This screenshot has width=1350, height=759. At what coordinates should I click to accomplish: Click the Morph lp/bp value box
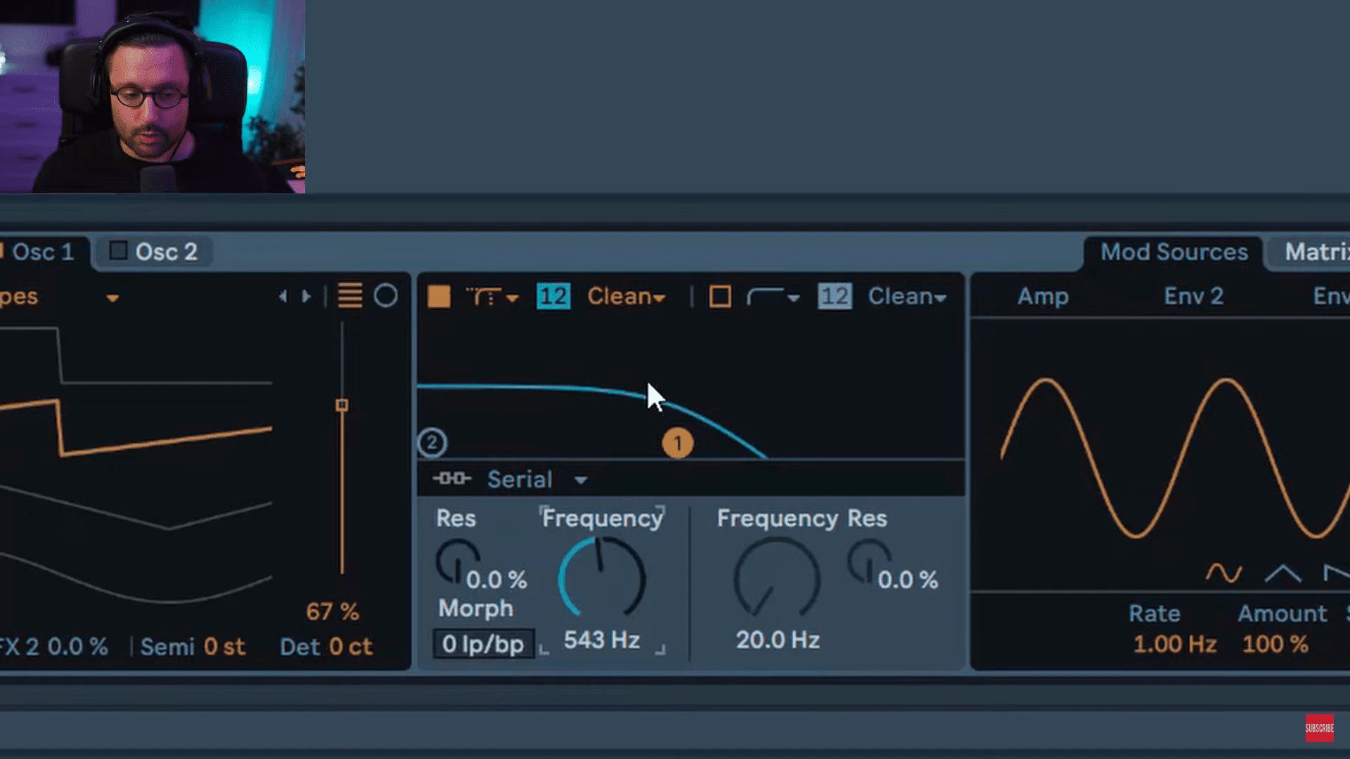[483, 643]
